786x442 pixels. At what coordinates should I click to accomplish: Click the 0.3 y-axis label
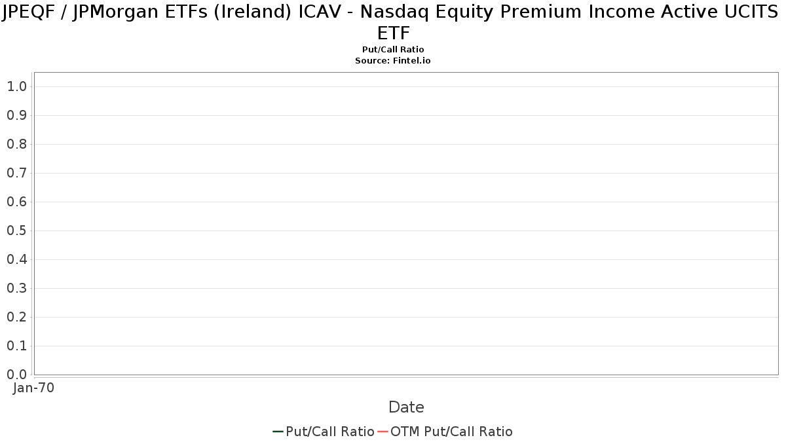coord(16,288)
